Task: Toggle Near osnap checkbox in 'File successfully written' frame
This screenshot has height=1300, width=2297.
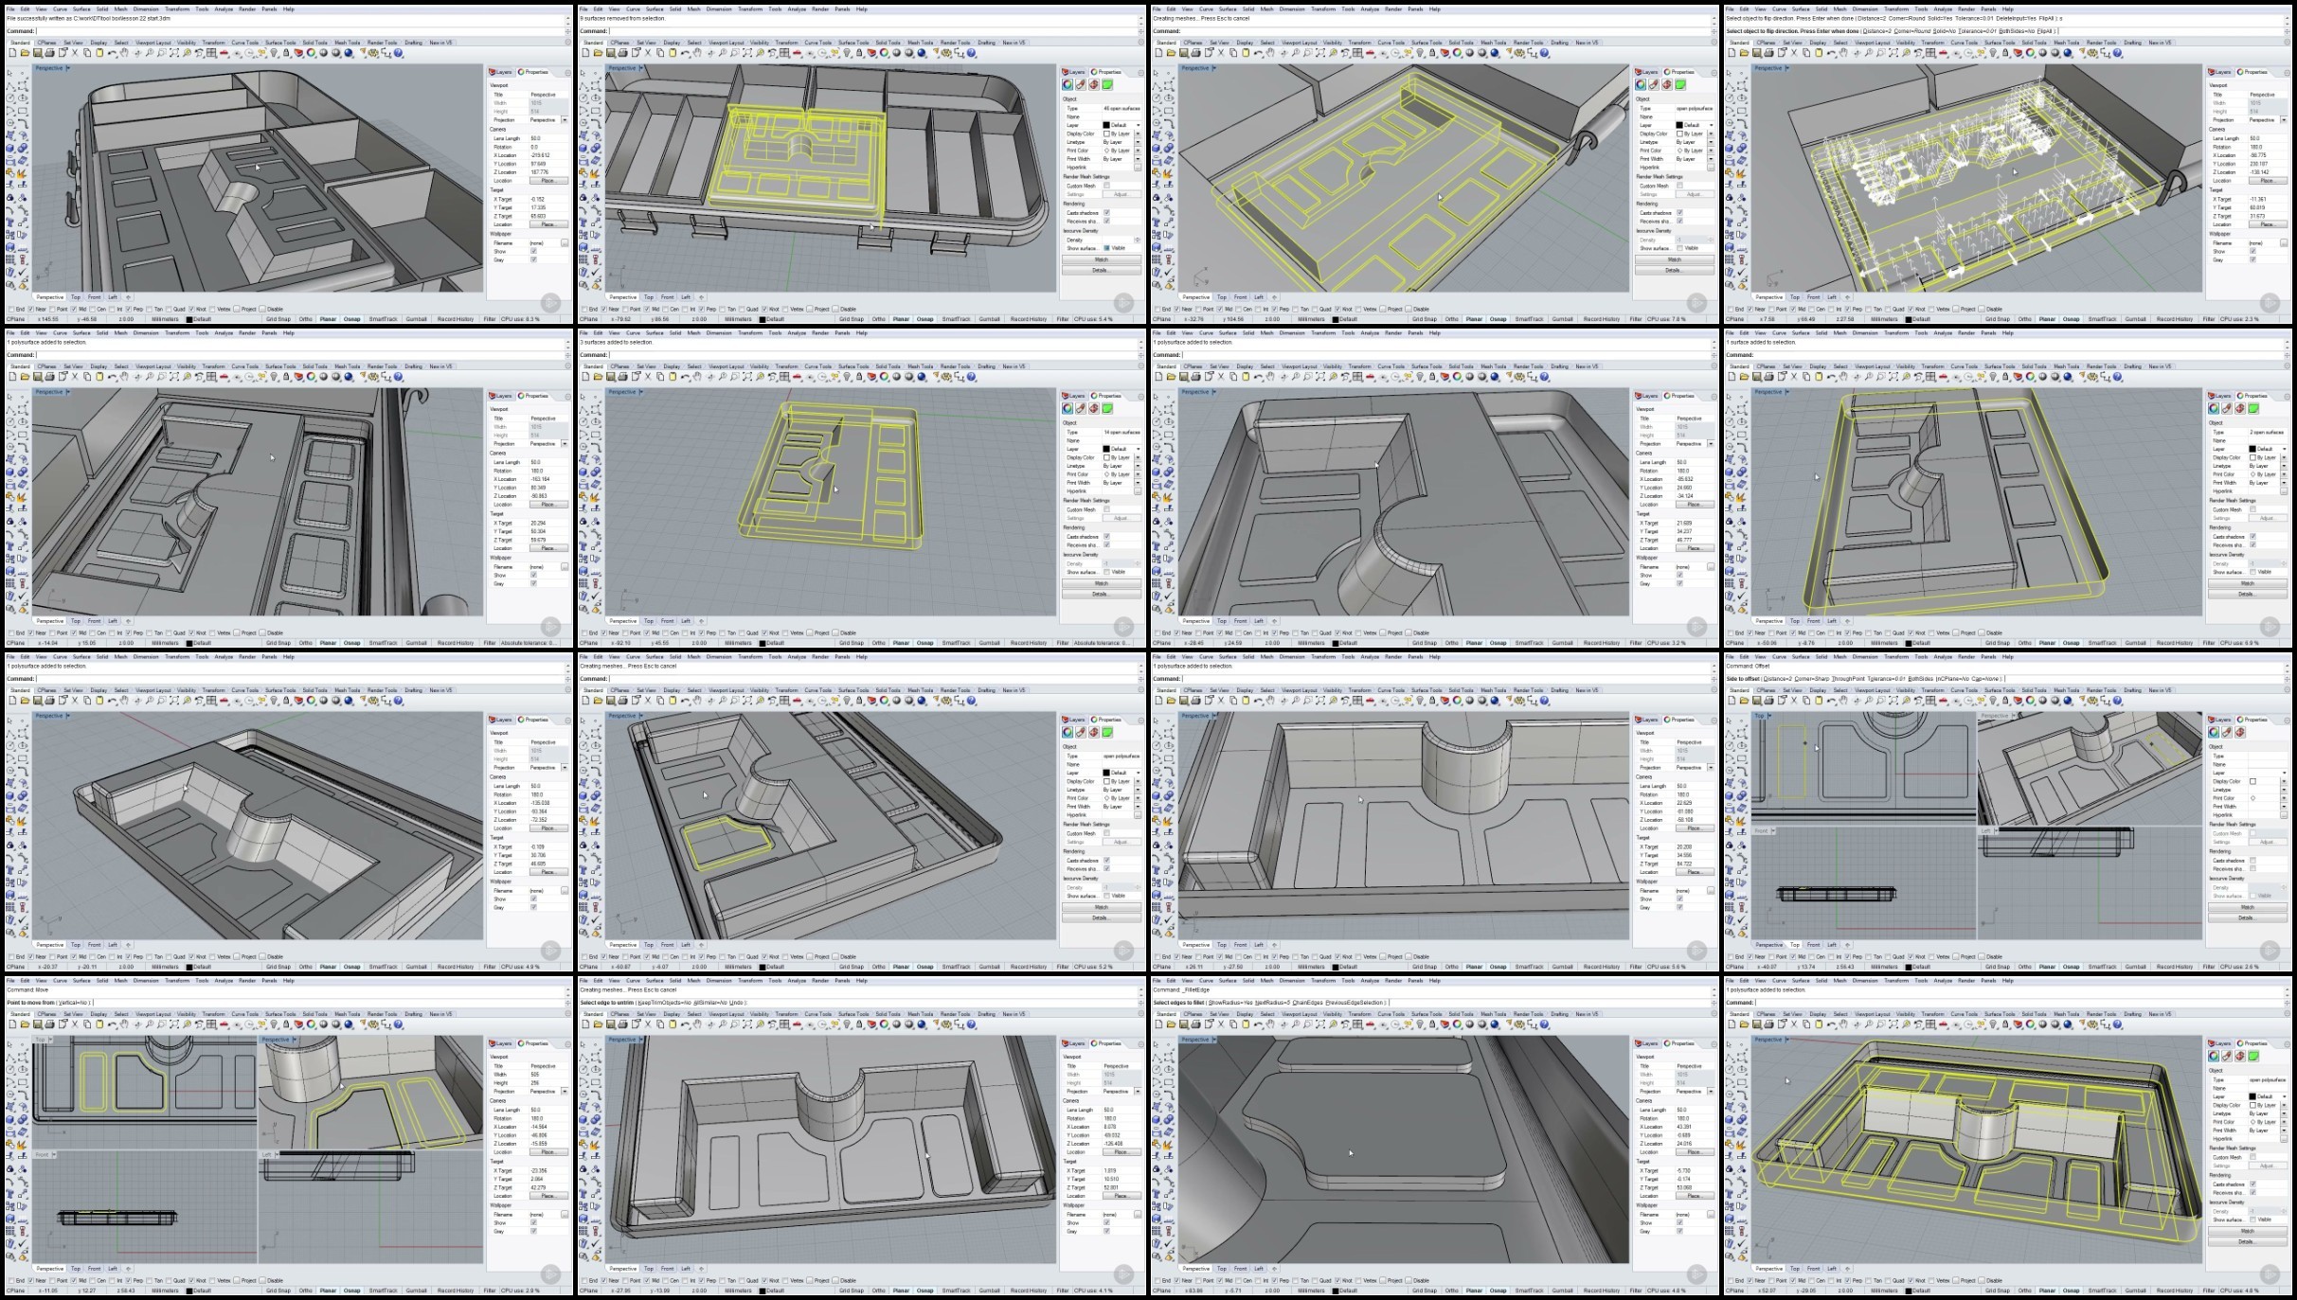Action: [30, 309]
